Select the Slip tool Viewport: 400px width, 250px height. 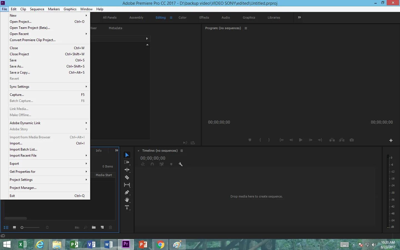[127, 185]
